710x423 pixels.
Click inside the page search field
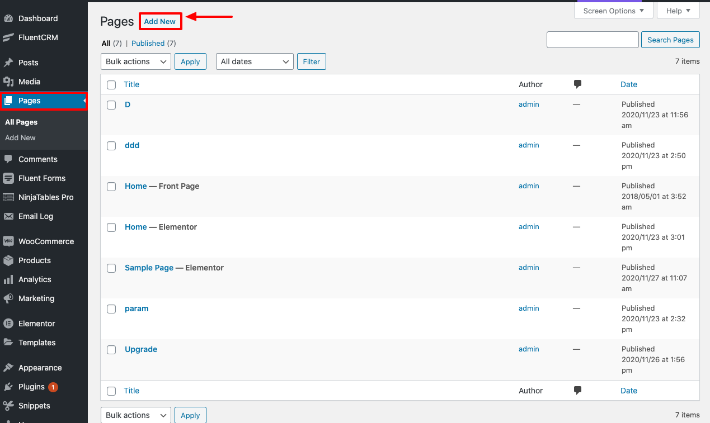(592, 39)
